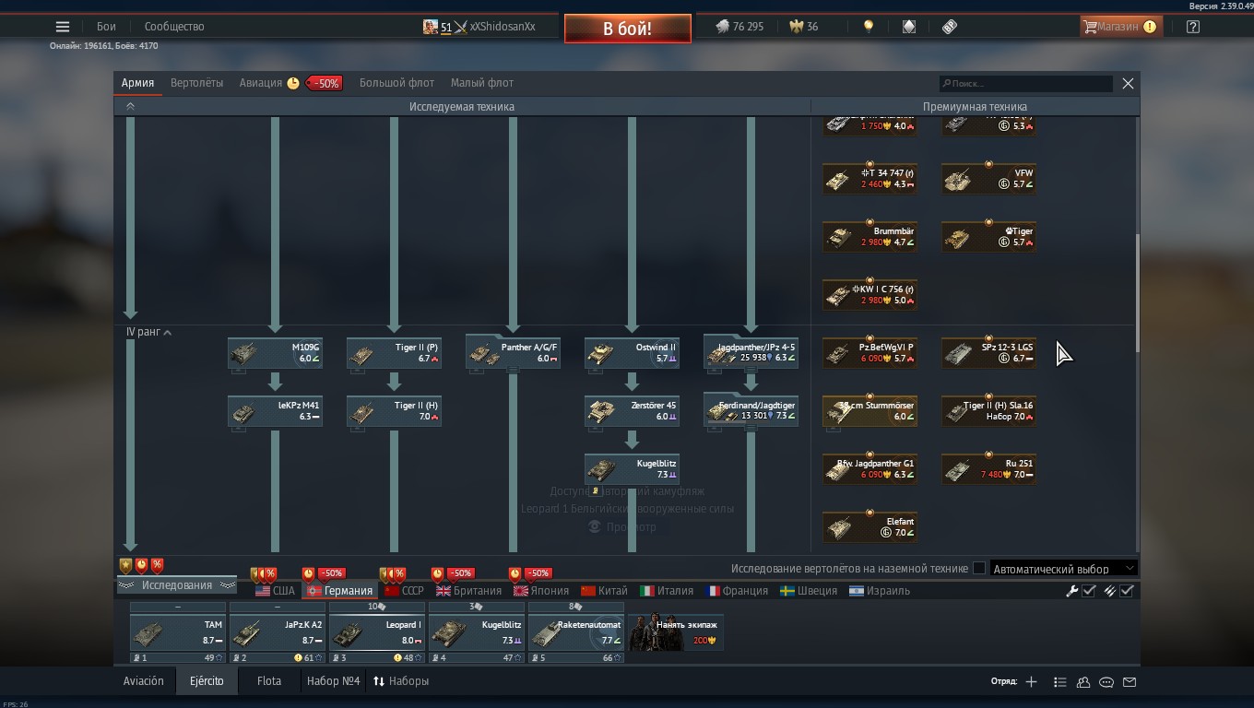Toggle the auto-repair checkbox beside wrench

[x=1089, y=591]
